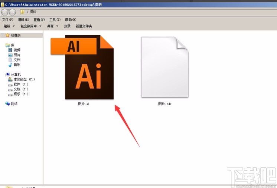Select 收藏夹 in navigation pane

pos(16,36)
